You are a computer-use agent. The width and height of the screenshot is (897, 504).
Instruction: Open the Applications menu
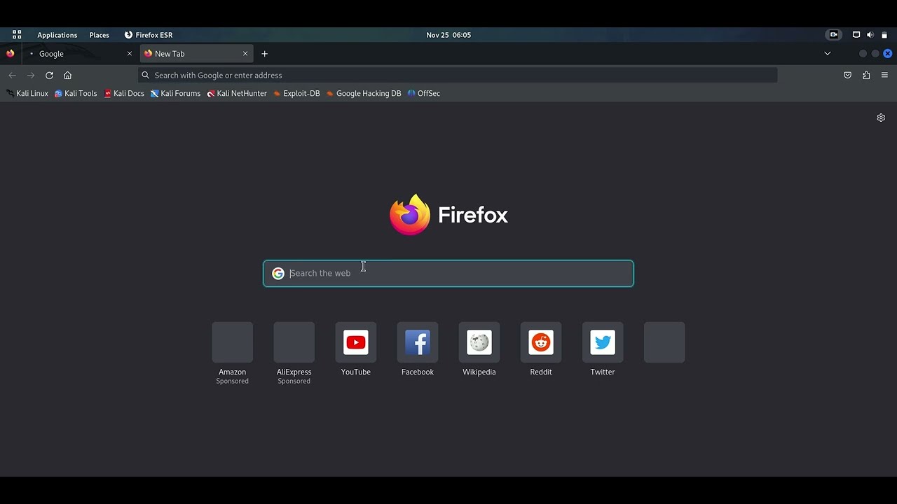(x=57, y=35)
